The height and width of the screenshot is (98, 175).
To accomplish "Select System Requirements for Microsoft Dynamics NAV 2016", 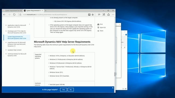I will pyautogui.click(x=17, y=38).
